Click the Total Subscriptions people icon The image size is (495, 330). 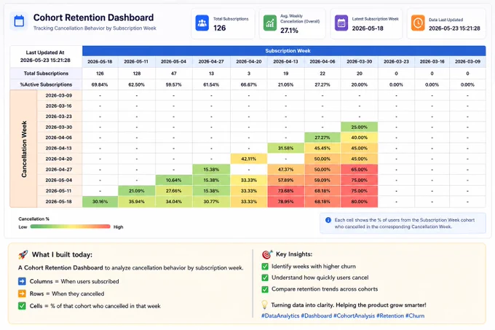click(202, 23)
